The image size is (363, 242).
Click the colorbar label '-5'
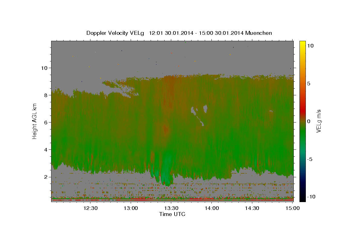point(310,159)
